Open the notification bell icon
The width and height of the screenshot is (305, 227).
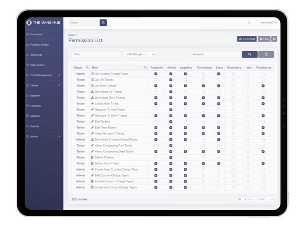click(x=249, y=23)
